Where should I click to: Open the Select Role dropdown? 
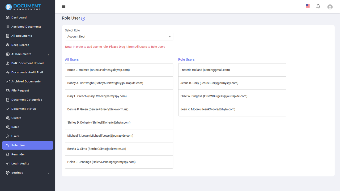coord(119,37)
